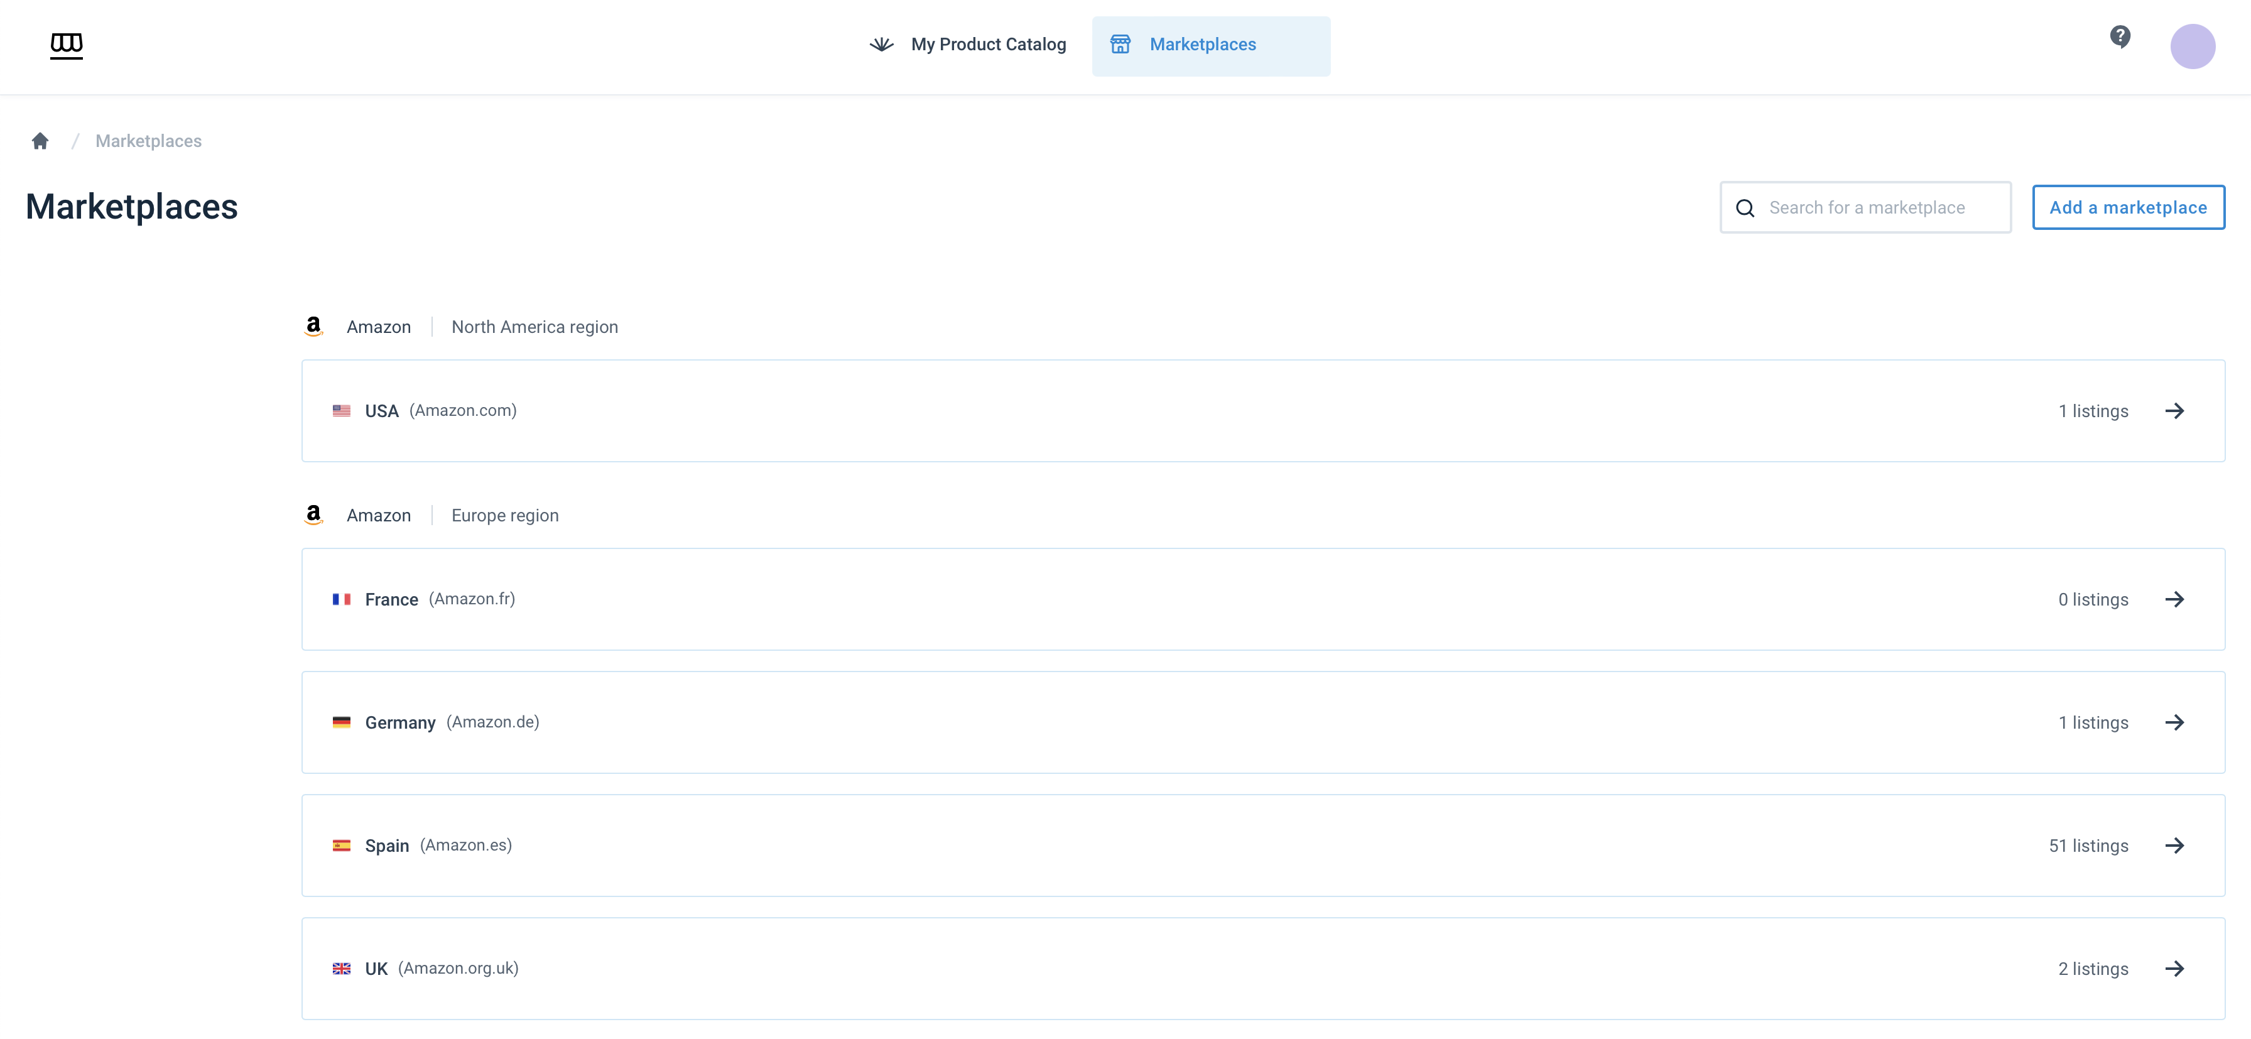Click the UK flag icon
Viewport: 2251px width, 1039px height.
point(342,969)
